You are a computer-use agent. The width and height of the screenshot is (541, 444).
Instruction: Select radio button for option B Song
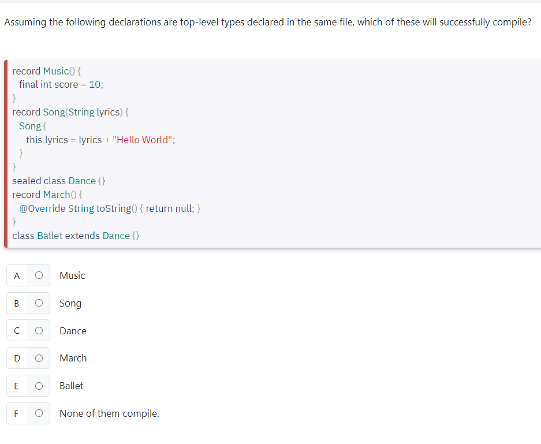coord(38,303)
